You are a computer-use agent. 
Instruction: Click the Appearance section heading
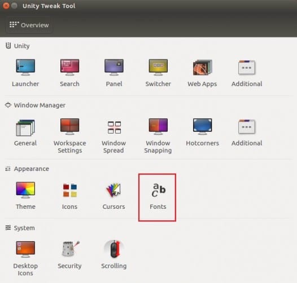pos(31,169)
